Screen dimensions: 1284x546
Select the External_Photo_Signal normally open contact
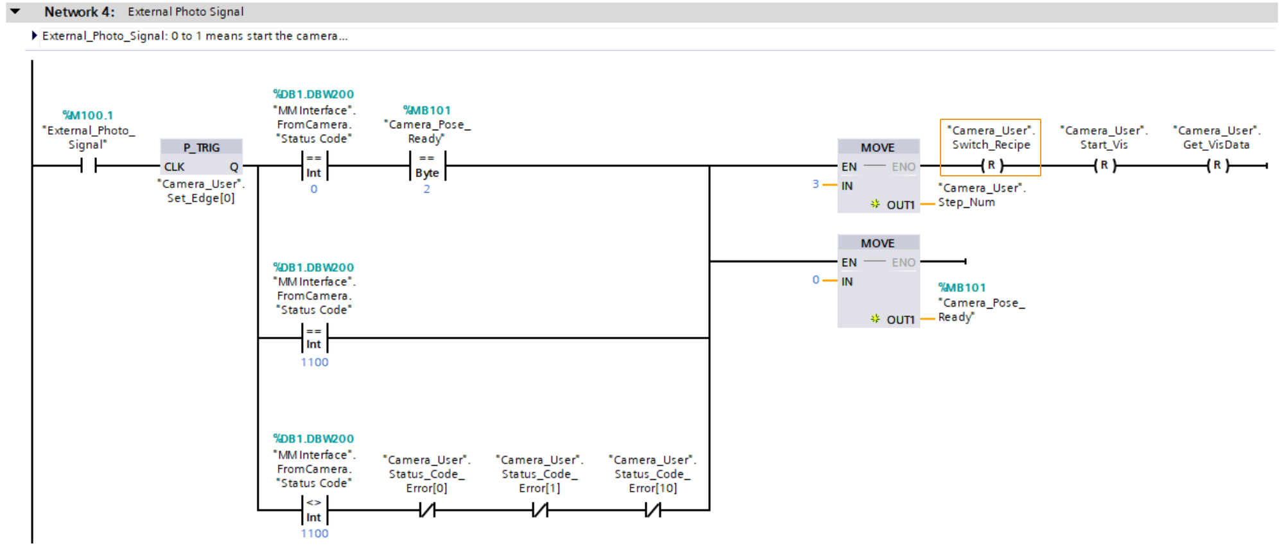coord(89,166)
